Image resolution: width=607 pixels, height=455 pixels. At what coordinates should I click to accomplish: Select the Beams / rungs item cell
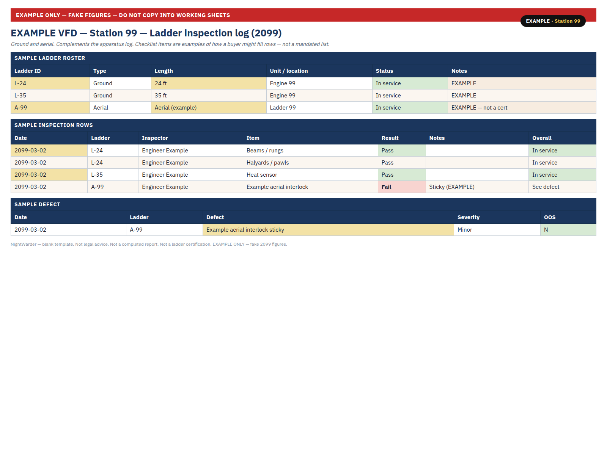[x=310, y=151]
